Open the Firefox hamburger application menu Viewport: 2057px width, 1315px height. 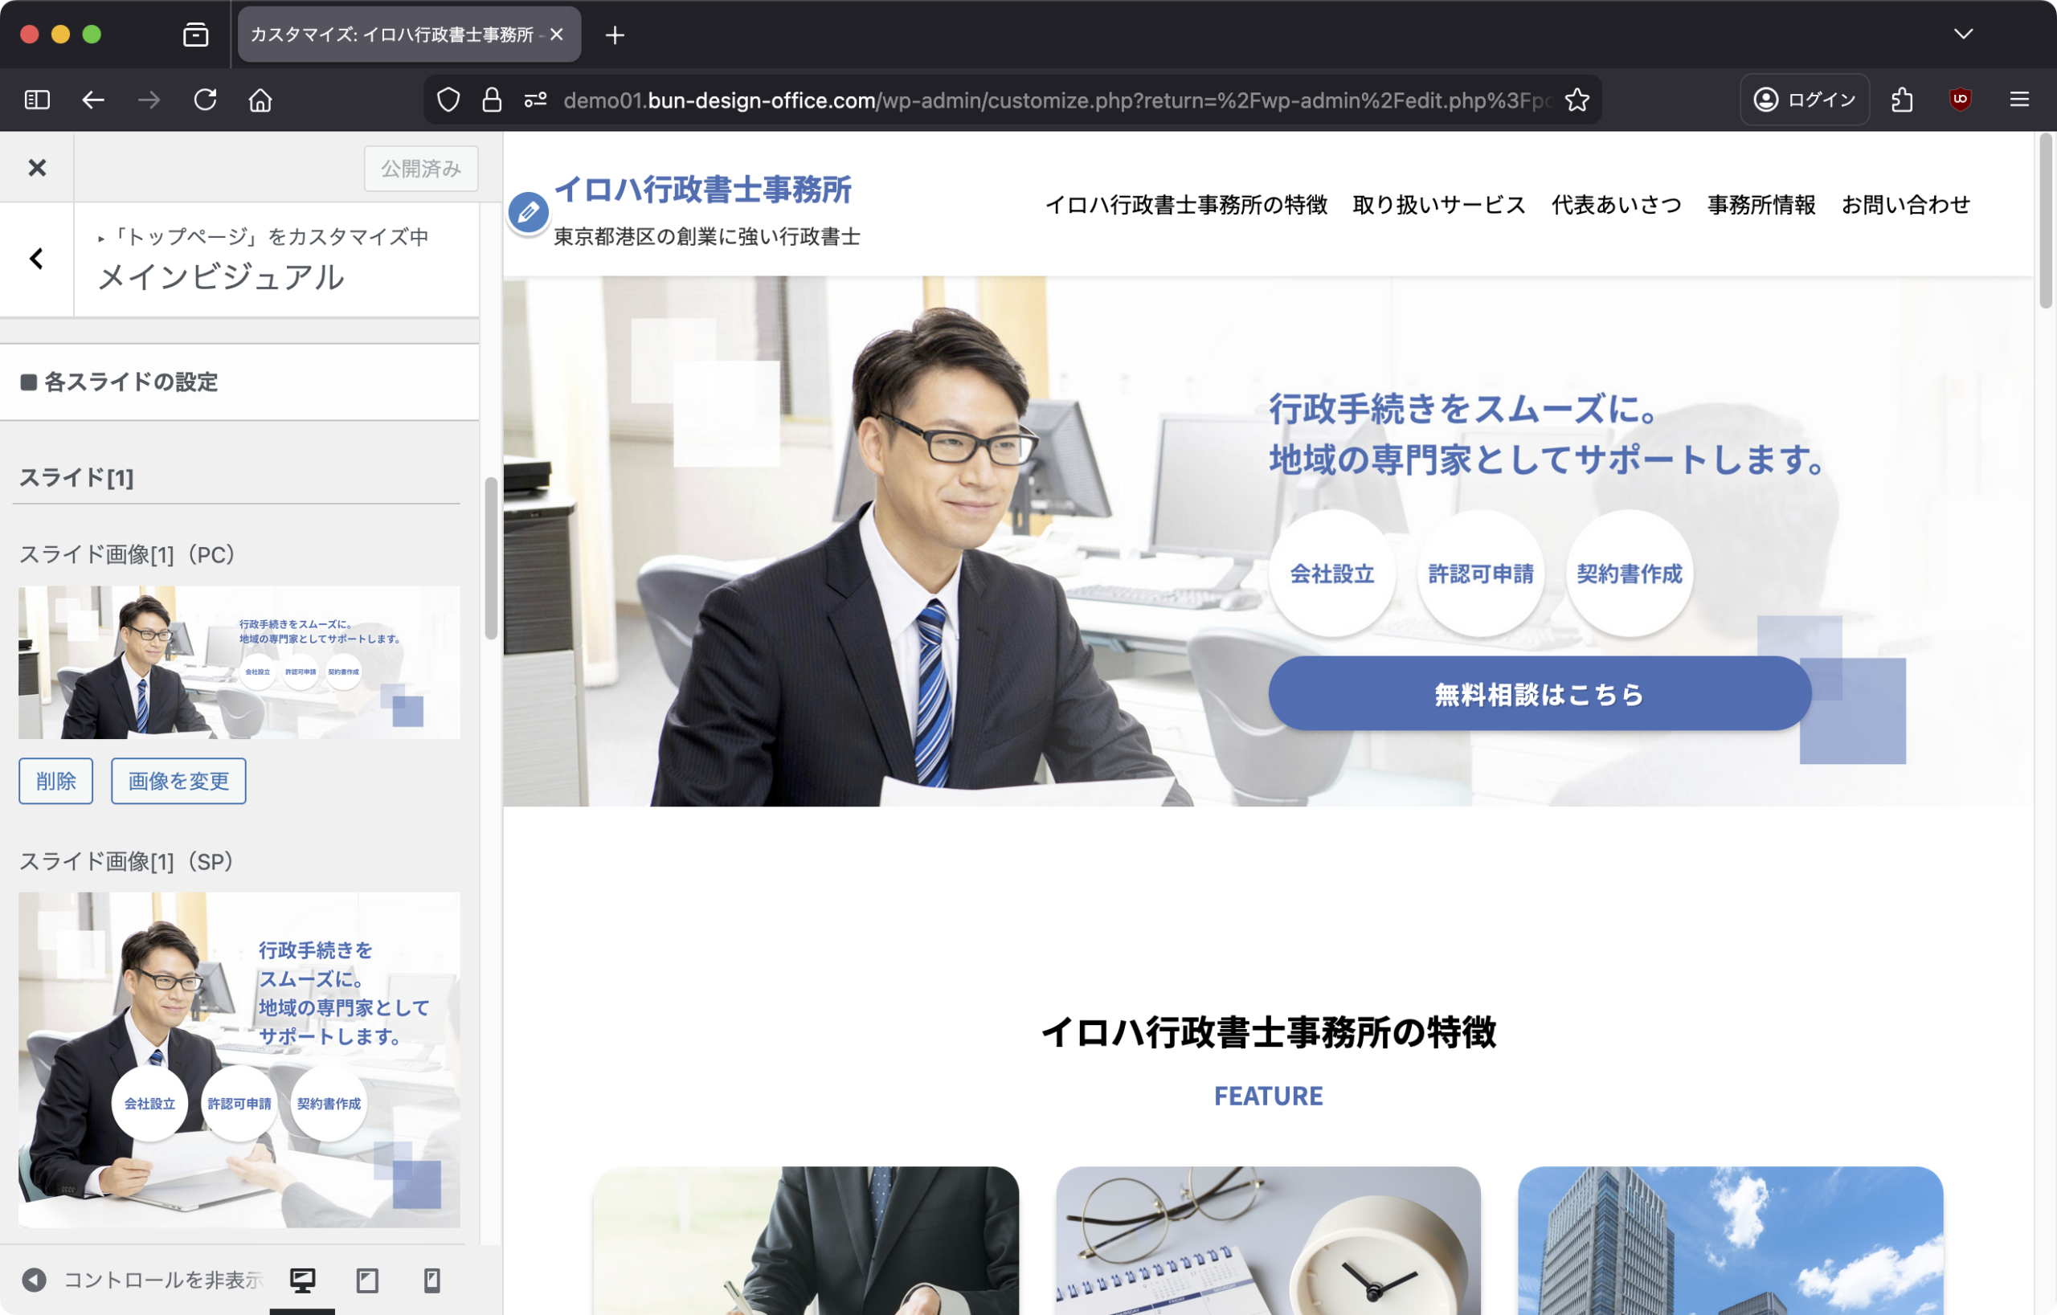(x=2019, y=100)
